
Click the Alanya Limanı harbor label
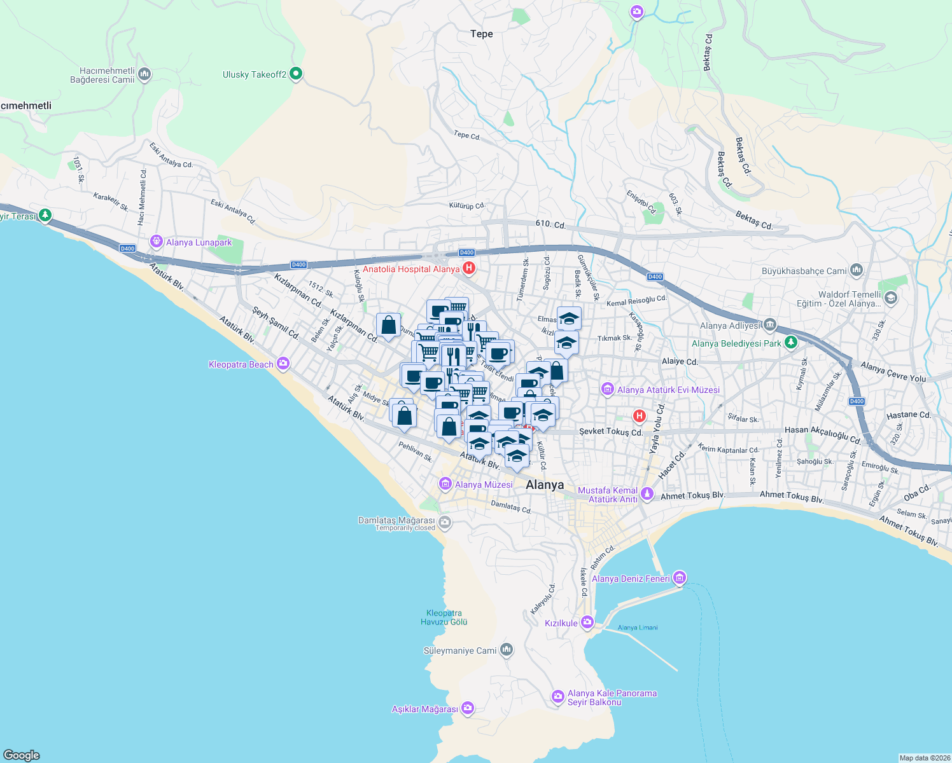pyautogui.click(x=638, y=628)
